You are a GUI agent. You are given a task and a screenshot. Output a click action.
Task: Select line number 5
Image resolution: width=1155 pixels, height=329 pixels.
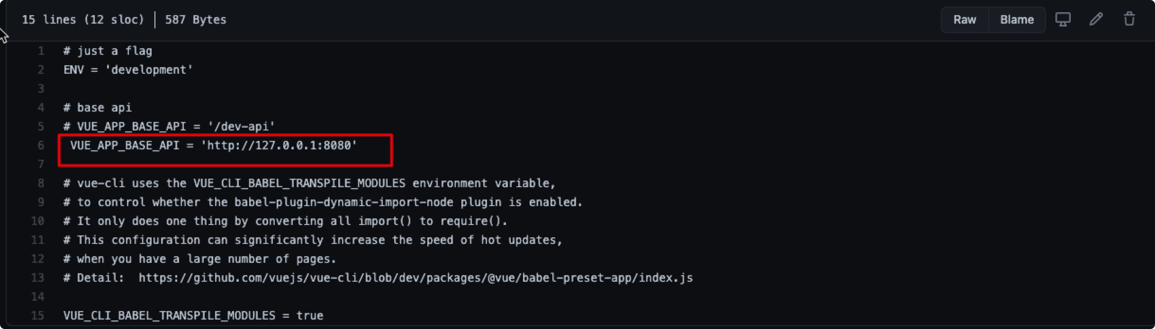click(41, 127)
